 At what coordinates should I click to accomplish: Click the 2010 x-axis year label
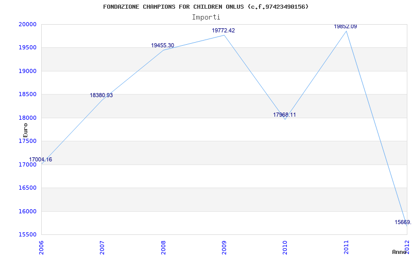click(285, 247)
